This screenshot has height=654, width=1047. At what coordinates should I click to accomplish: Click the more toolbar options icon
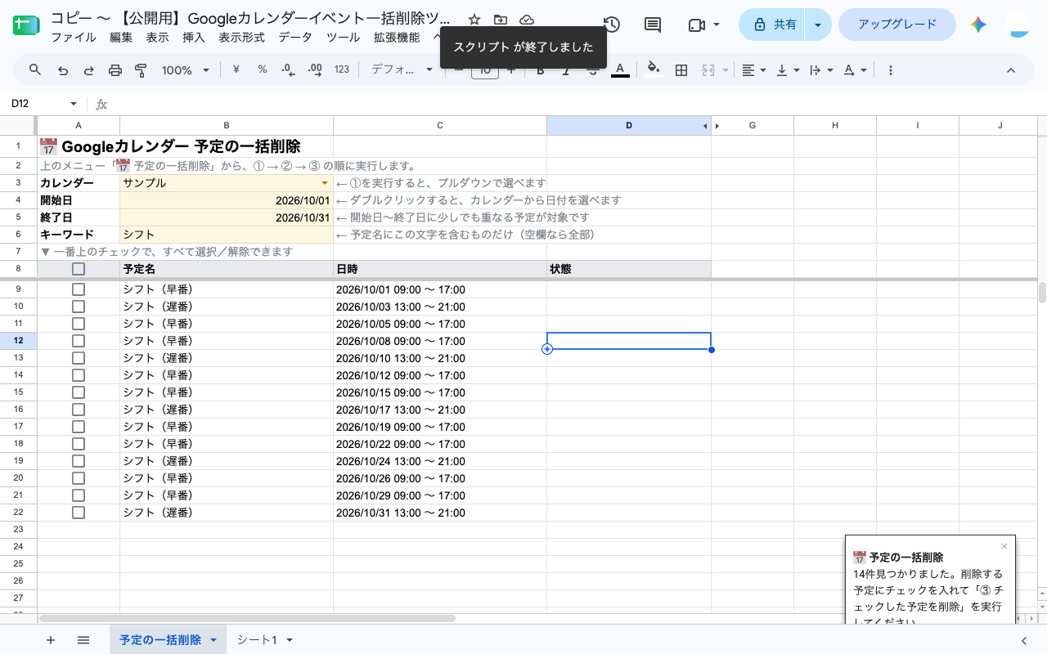coord(891,70)
